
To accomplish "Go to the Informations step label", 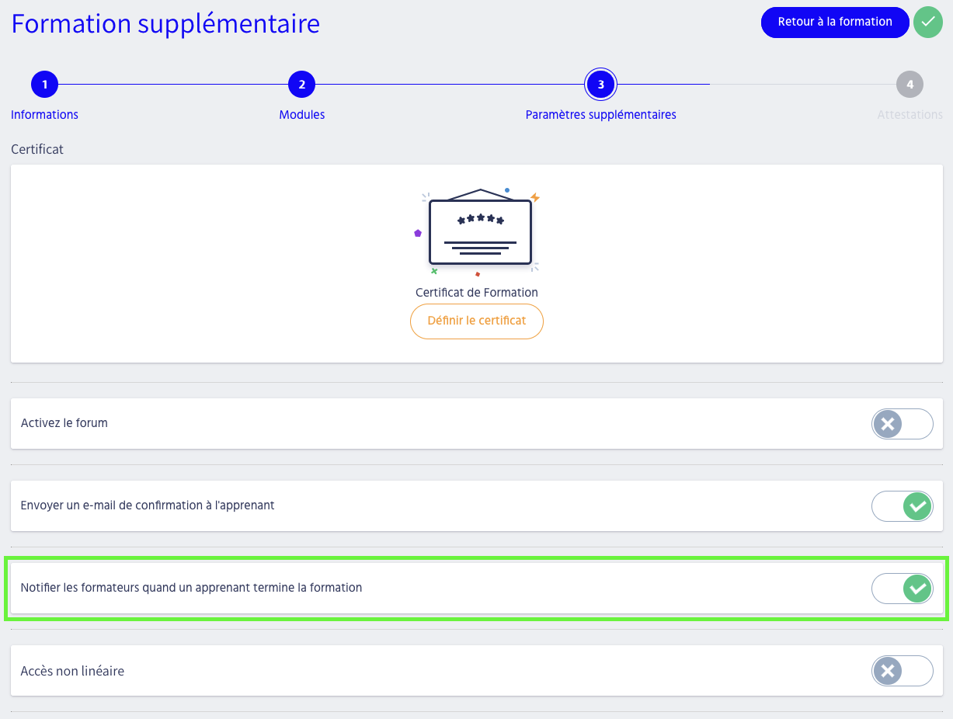I will (44, 115).
